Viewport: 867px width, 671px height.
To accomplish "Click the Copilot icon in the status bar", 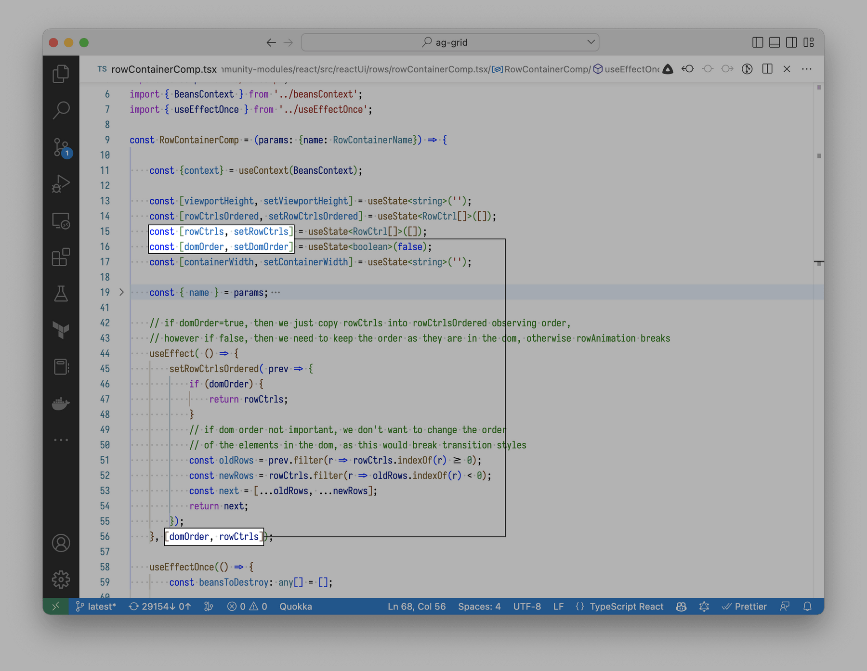I will [x=681, y=606].
